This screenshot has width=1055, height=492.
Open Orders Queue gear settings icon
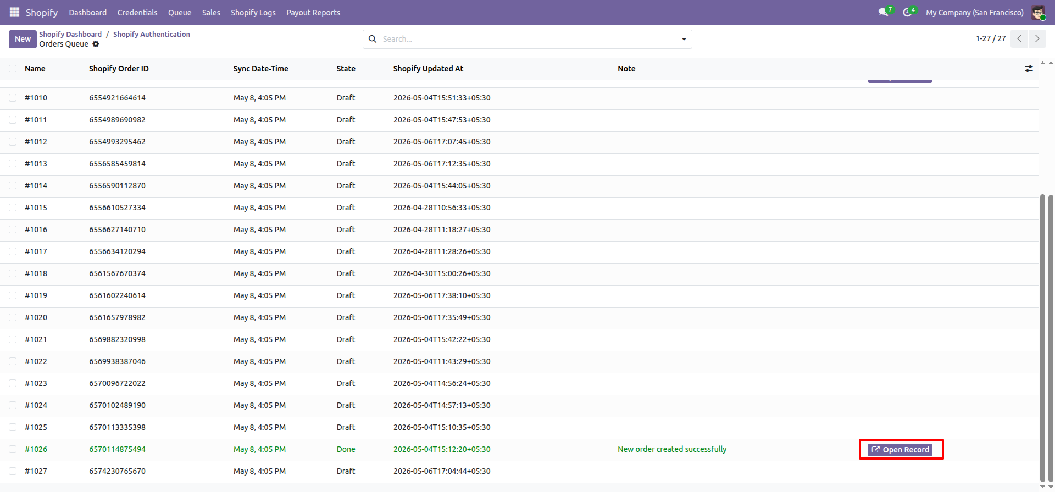[x=96, y=44]
